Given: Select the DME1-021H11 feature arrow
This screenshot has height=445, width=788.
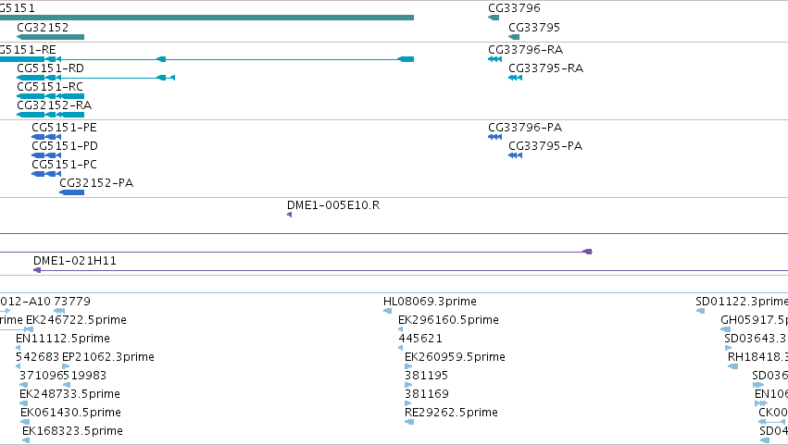Looking at the screenshot, I should click(37, 270).
